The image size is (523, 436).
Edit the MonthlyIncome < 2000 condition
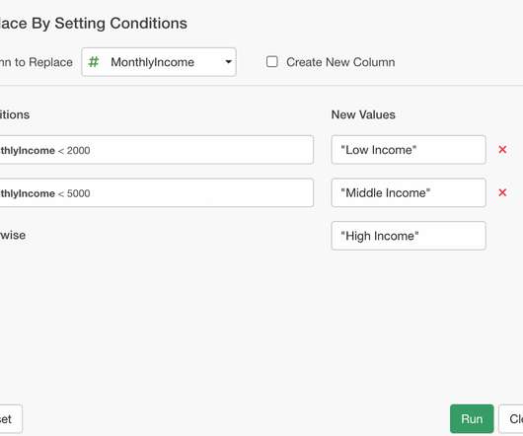156,150
